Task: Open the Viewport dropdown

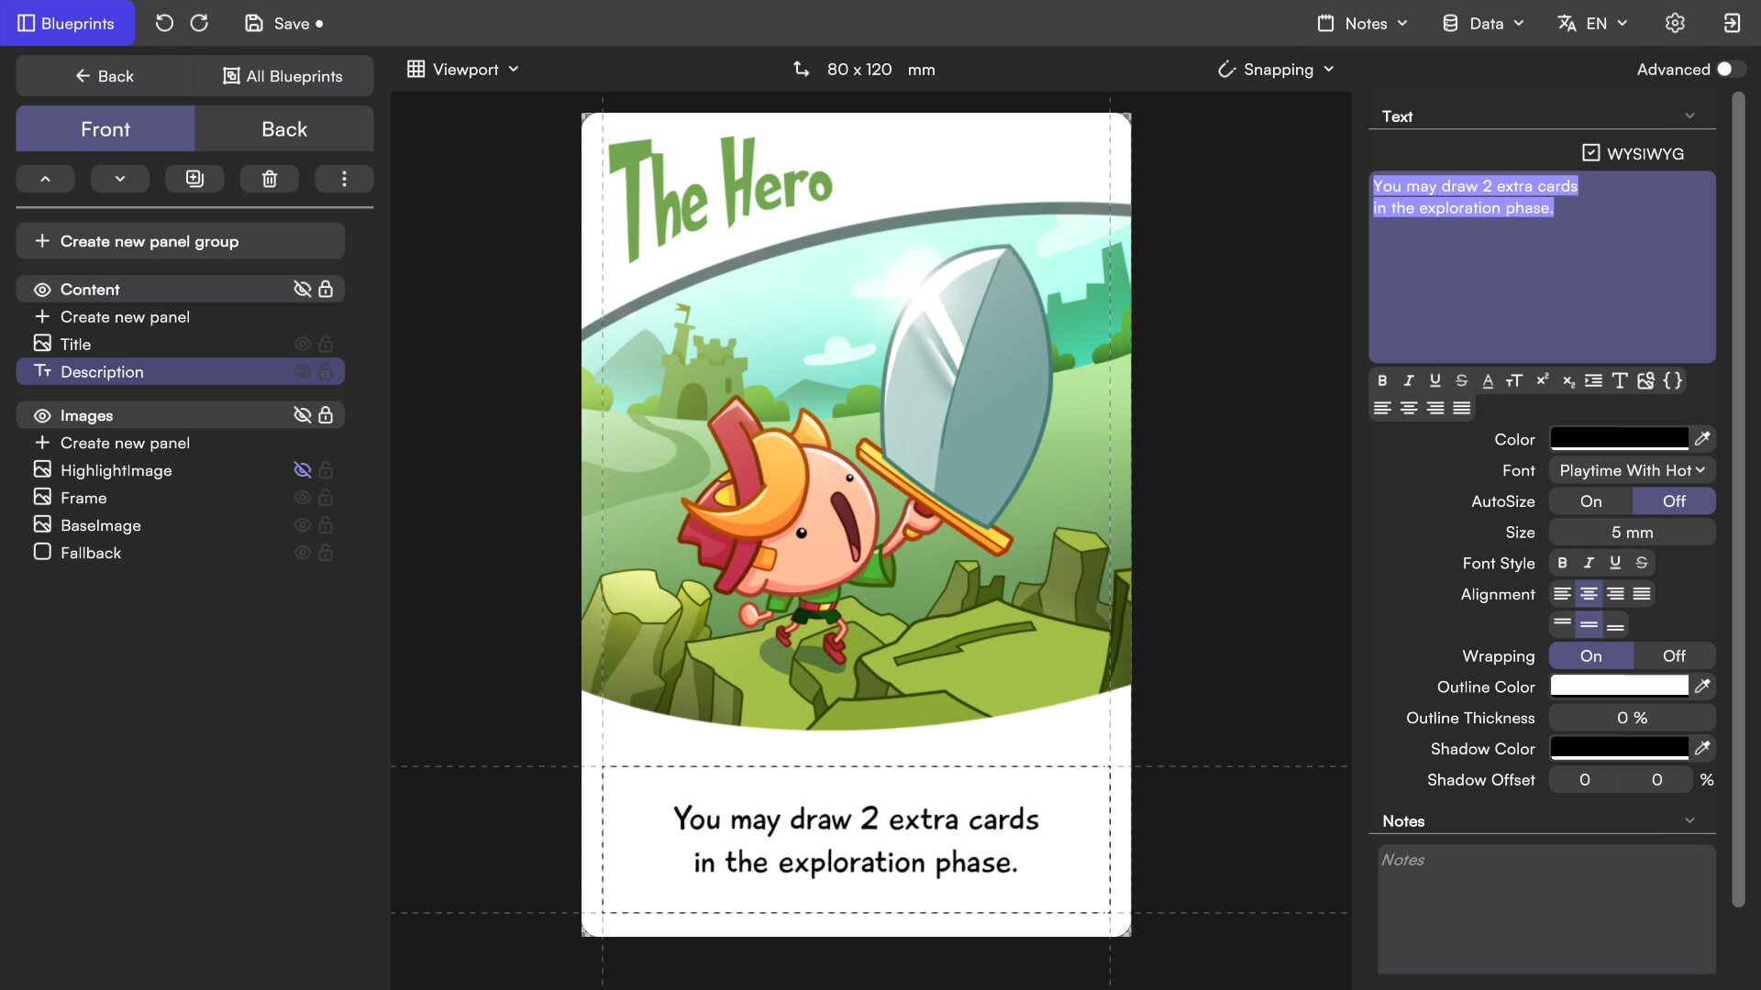Action: click(x=463, y=70)
